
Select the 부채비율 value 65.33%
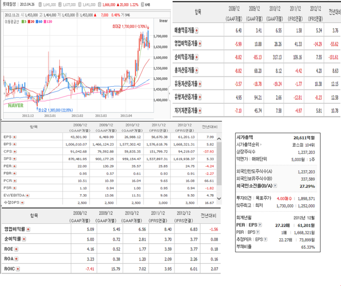308,247
